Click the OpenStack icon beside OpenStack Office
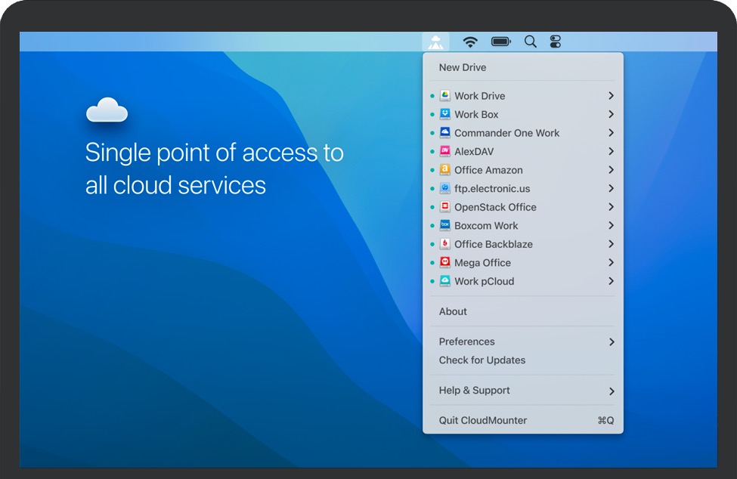Viewport: 737px width, 479px height. coord(444,206)
